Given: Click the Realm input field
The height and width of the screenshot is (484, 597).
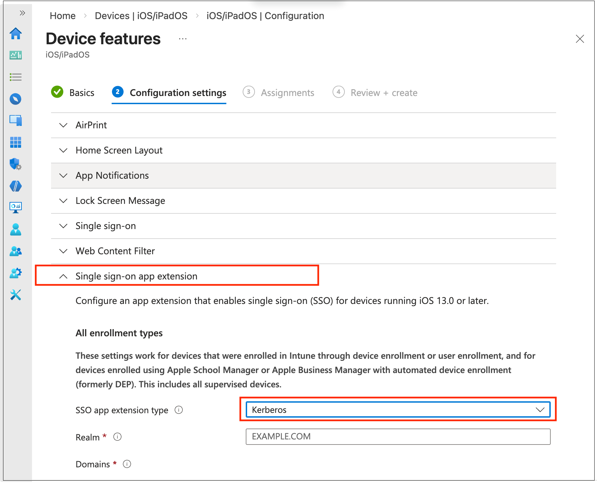Looking at the screenshot, I should pos(398,437).
